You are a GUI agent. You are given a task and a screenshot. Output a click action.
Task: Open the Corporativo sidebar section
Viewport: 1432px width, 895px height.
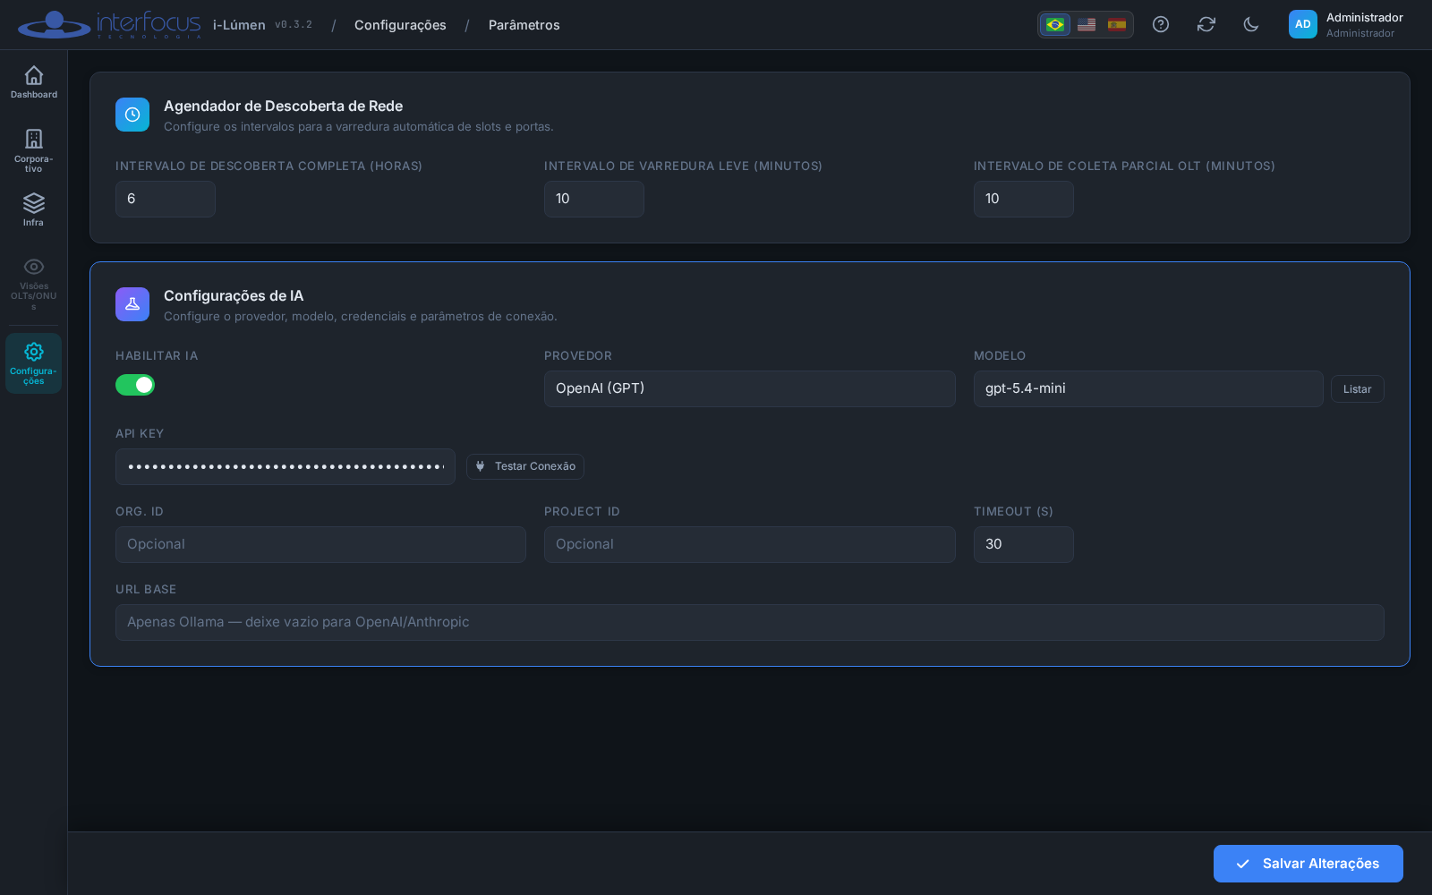pyautogui.click(x=34, y=149)
